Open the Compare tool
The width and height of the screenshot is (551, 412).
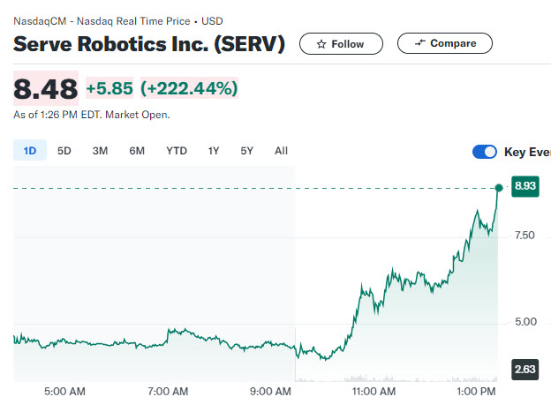click(444, 43)
